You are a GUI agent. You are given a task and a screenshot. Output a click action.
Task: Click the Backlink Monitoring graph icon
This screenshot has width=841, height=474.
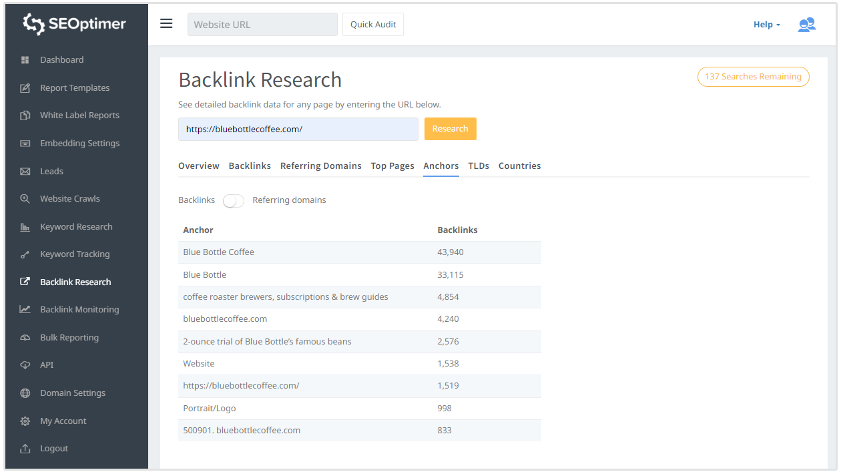pos(25,310)
